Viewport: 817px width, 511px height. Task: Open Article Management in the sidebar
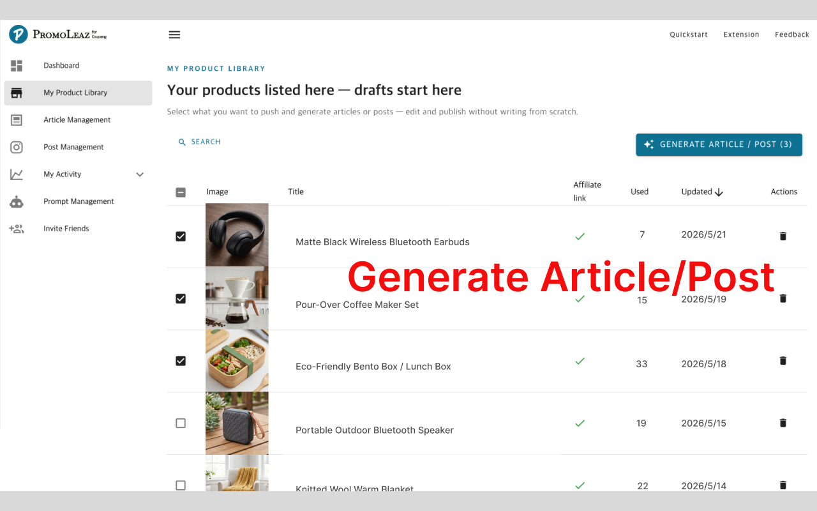click(78, 120)
